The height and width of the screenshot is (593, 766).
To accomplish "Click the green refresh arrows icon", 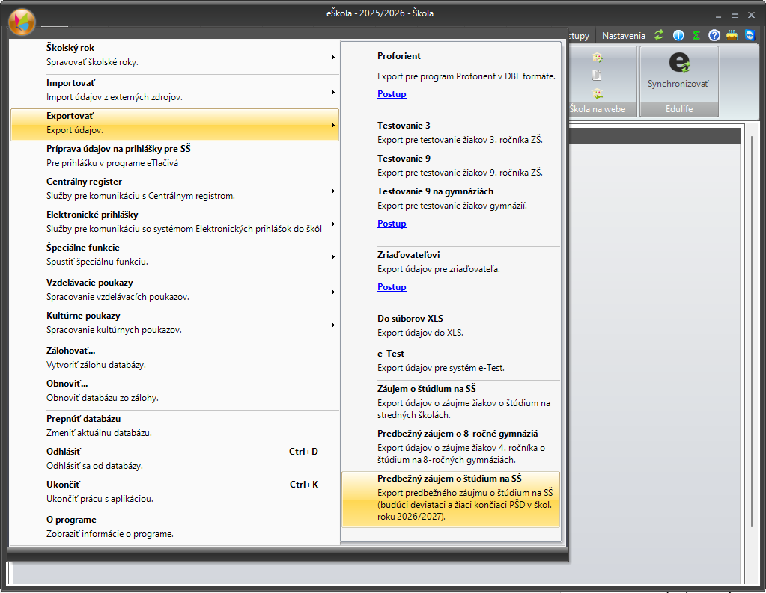I will point(659,35).
